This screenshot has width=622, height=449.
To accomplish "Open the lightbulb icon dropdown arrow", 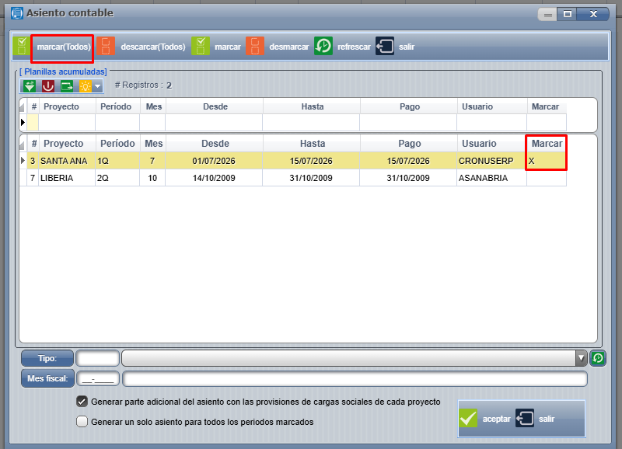I will coord(98,85).
